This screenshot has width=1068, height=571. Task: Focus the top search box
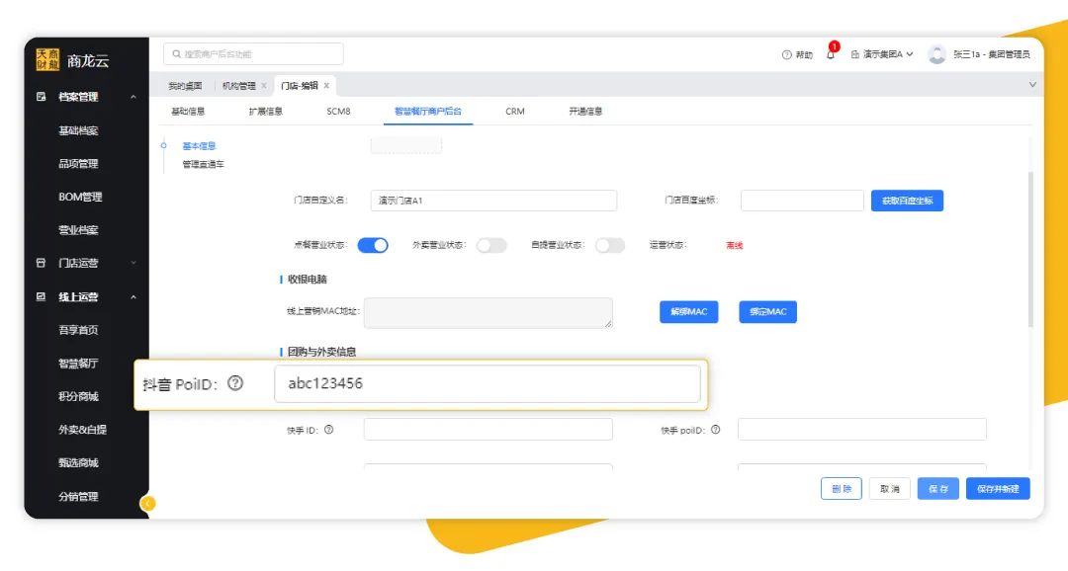253,53
